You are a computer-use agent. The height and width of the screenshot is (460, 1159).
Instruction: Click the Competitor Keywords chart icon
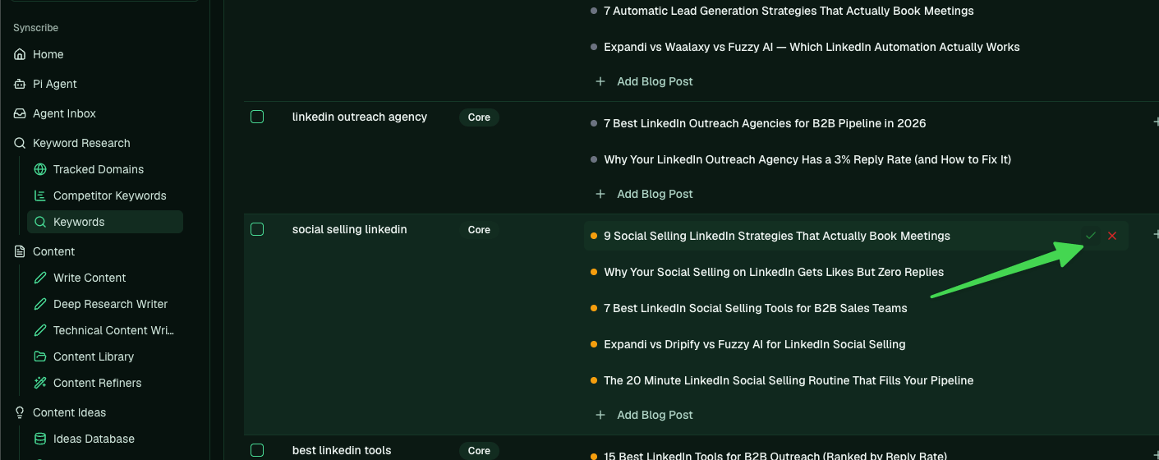pyautogui.click(x=40, y=195)
